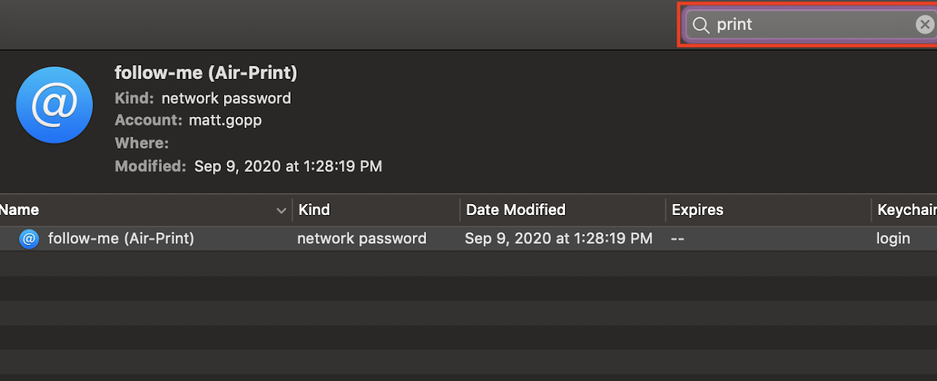The width and height of the screenshot is (937, 381).
Task: Click the large blue @ network password icon
Action: [x=54, y=105]
